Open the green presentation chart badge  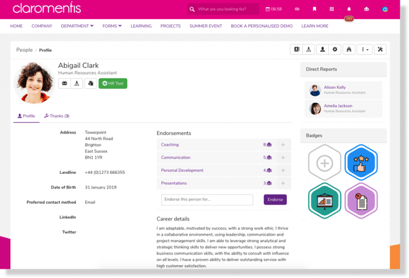click(x=325, y=201)
